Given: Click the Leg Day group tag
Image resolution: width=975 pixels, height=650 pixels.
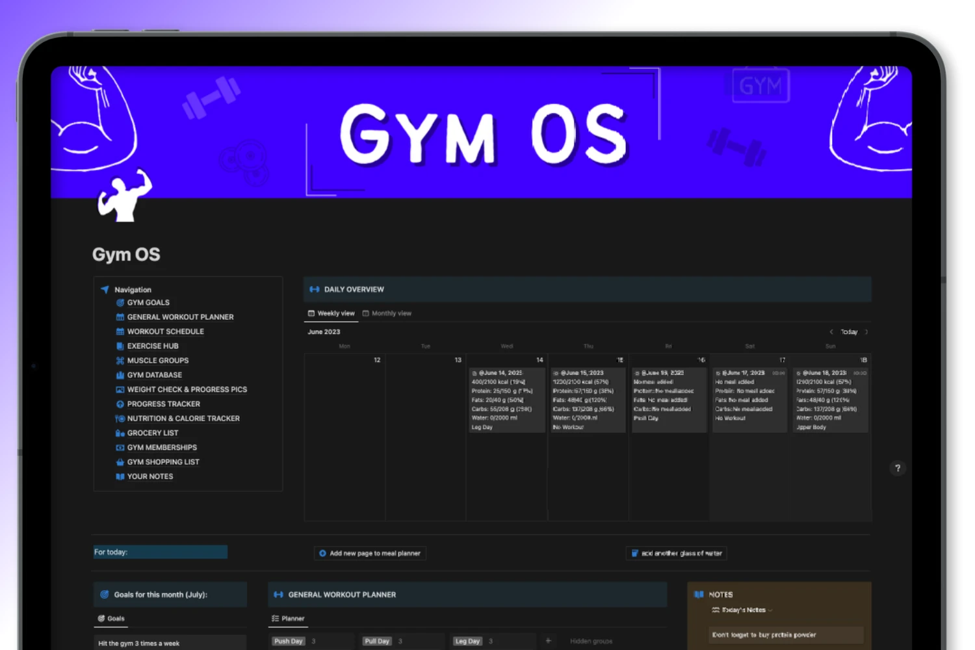Looking at the screenshot, I should [467, 641].
